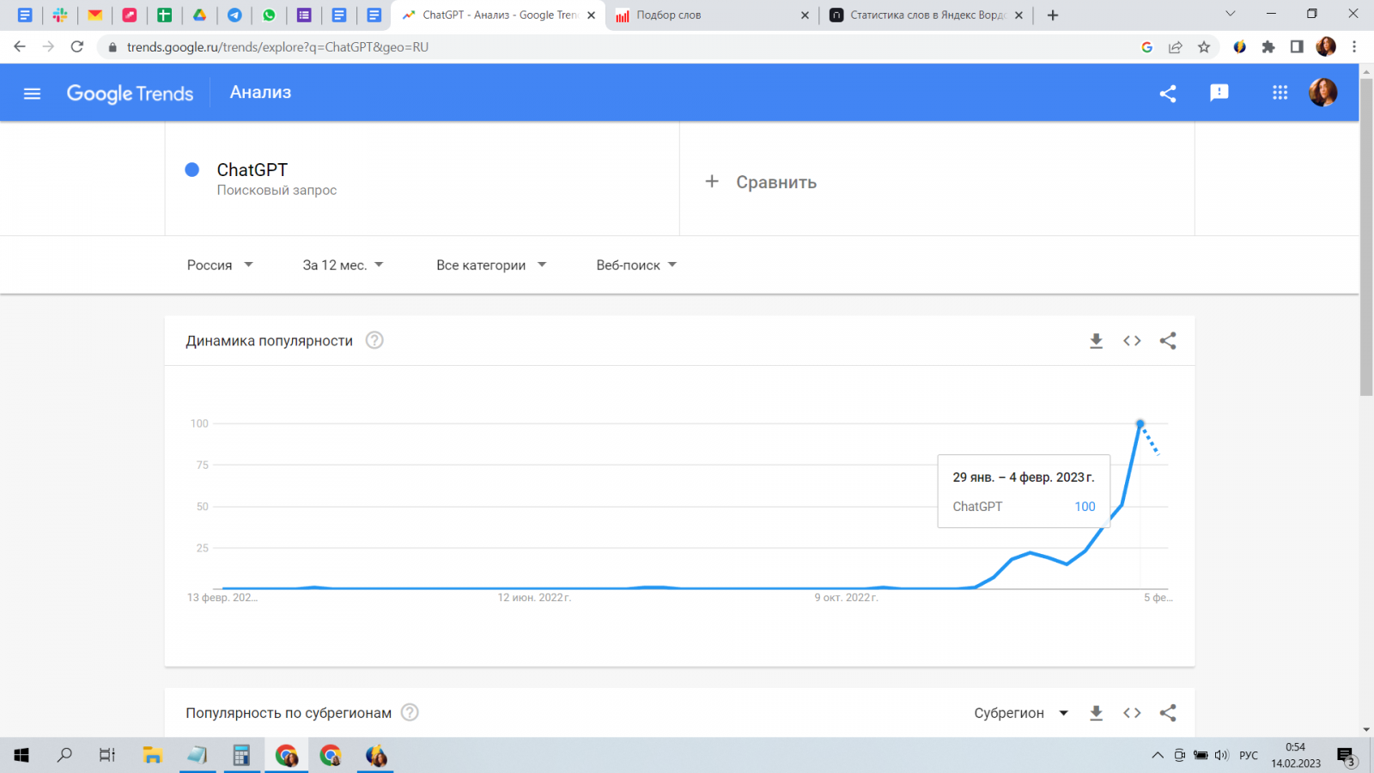Open the Chrome profile avatar in the toolbar
The height and width of the screenshot is (773, 1374).
(1326, 47)
